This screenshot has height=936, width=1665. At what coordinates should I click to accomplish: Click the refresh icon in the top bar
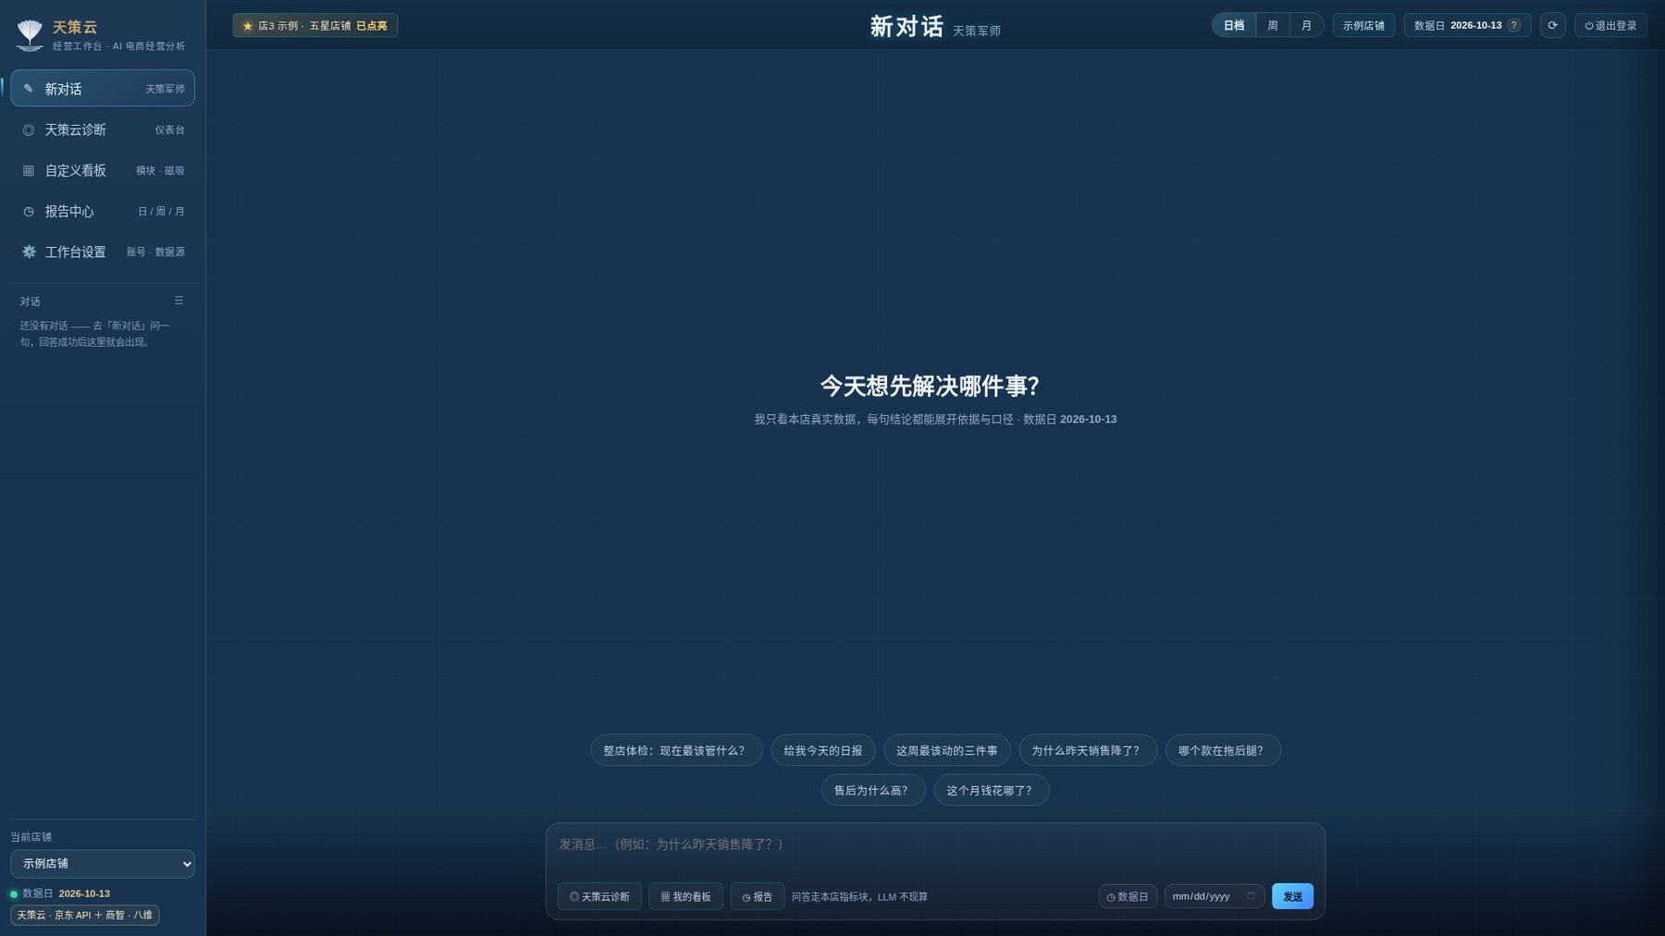(1552, 26)
